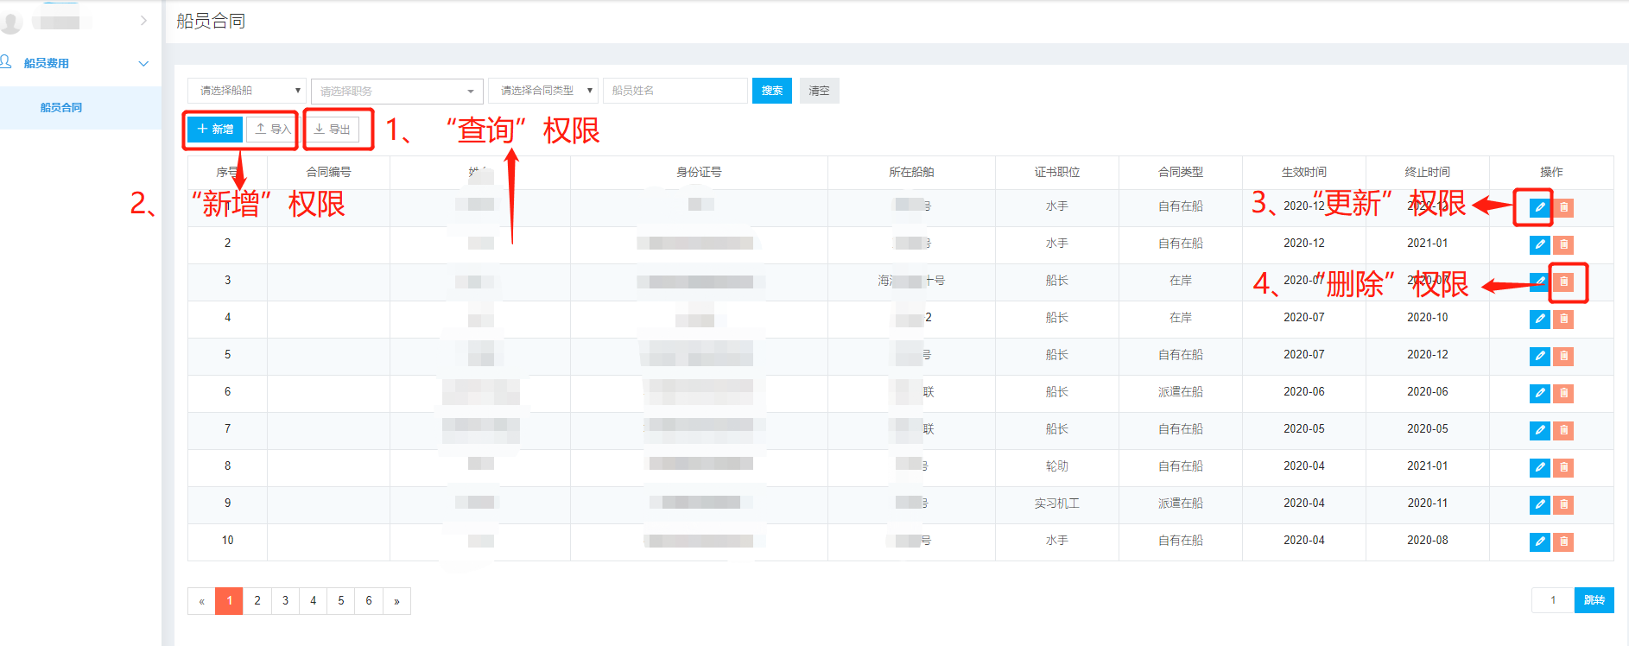
Task: Click the 合同类型 column header
Action: 1181,172
